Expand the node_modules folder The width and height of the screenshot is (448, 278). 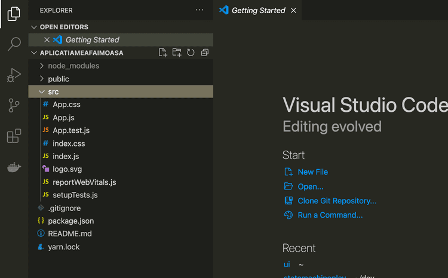pos(73,66)
